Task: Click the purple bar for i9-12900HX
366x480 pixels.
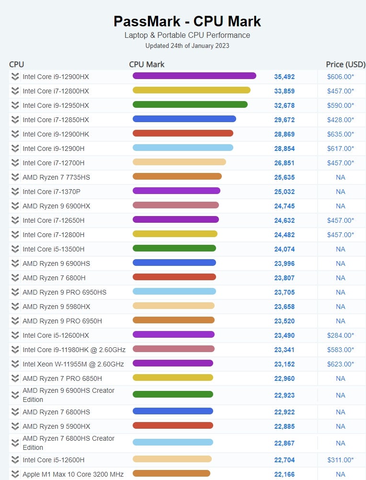Action: click(194, 76)
